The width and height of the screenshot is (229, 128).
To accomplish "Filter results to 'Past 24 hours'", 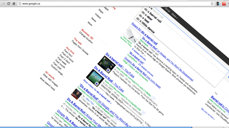I will [68, 57].
